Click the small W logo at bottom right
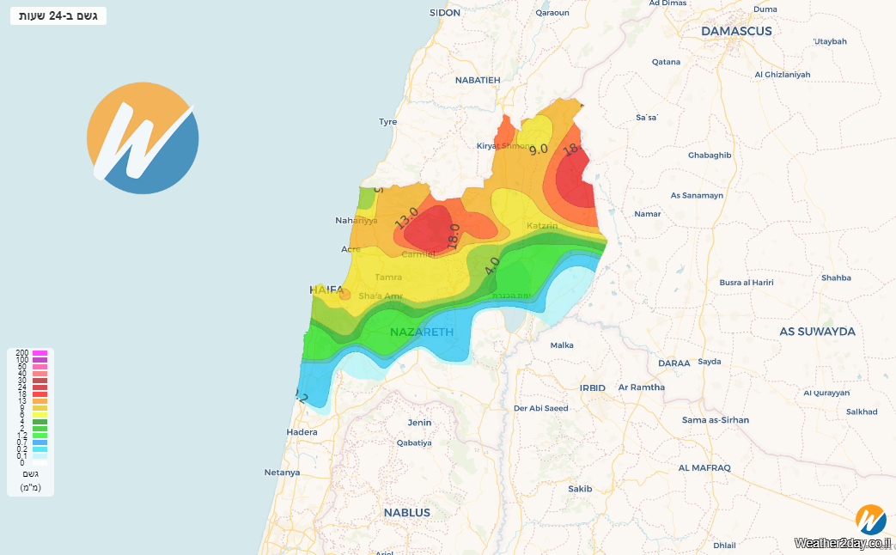Viewport: 896px width, 555px height. coord(871,520)
